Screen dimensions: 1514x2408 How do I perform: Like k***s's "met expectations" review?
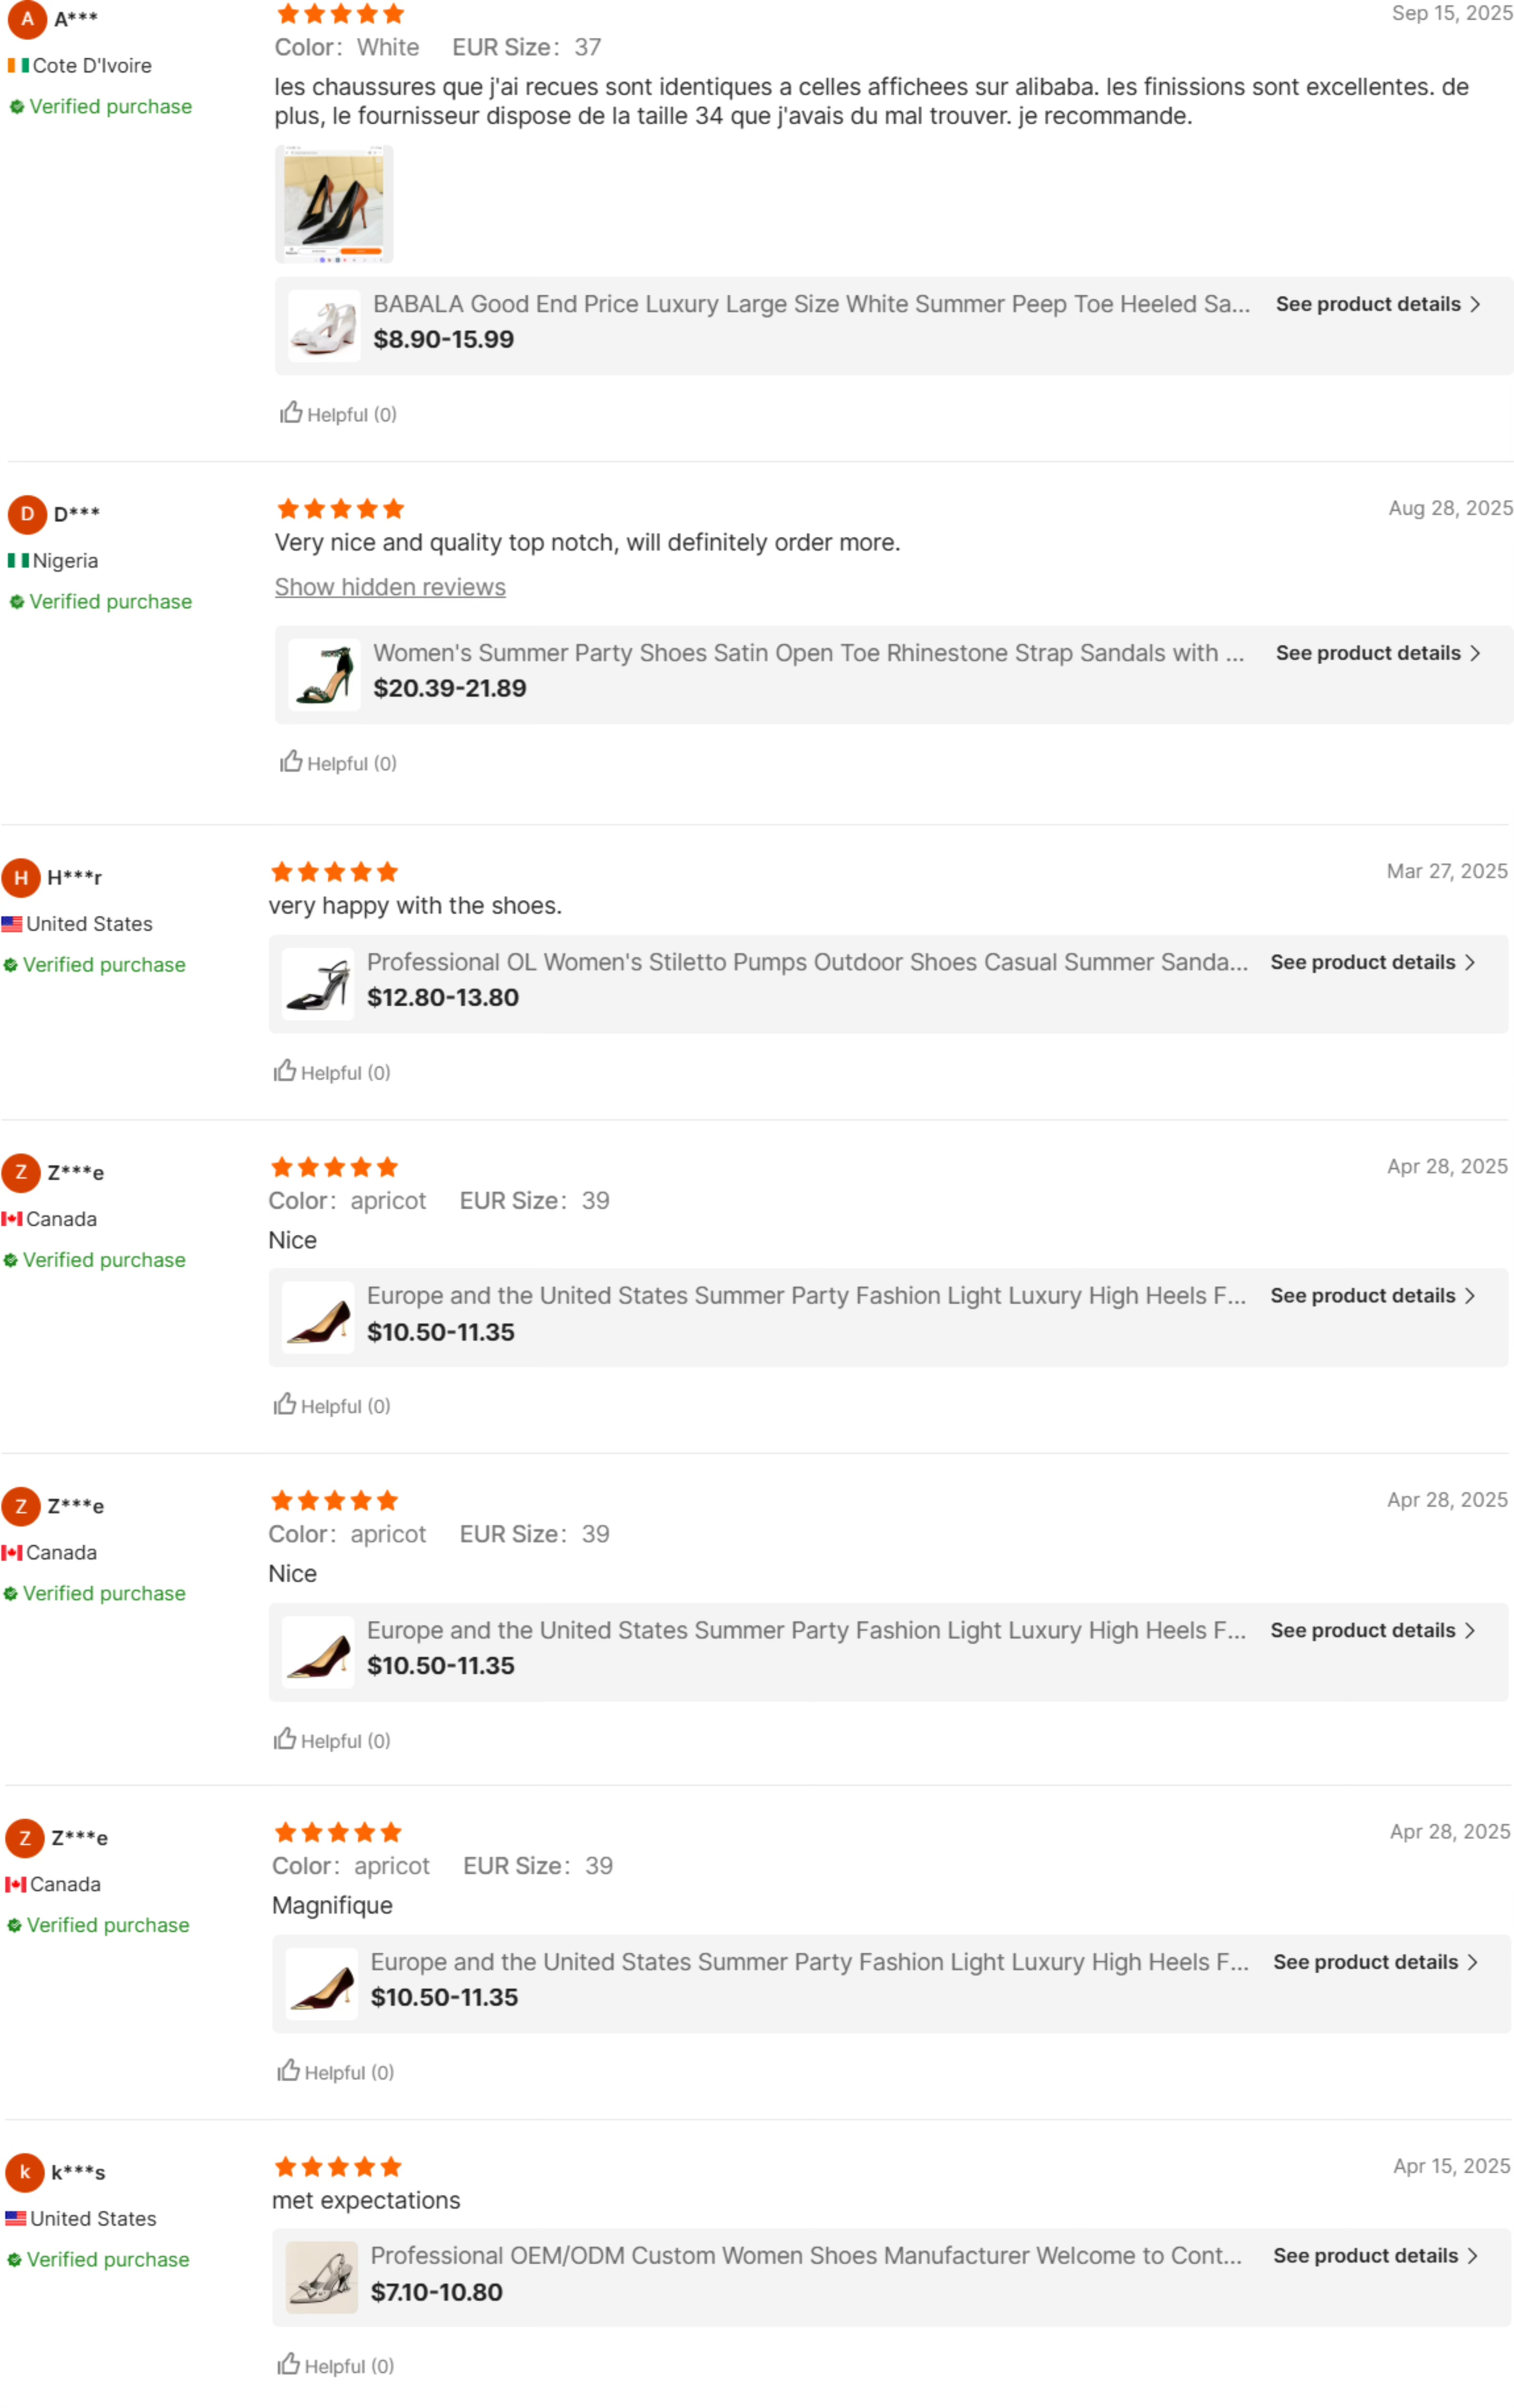pyautogui.click(x=288, y=2364)
